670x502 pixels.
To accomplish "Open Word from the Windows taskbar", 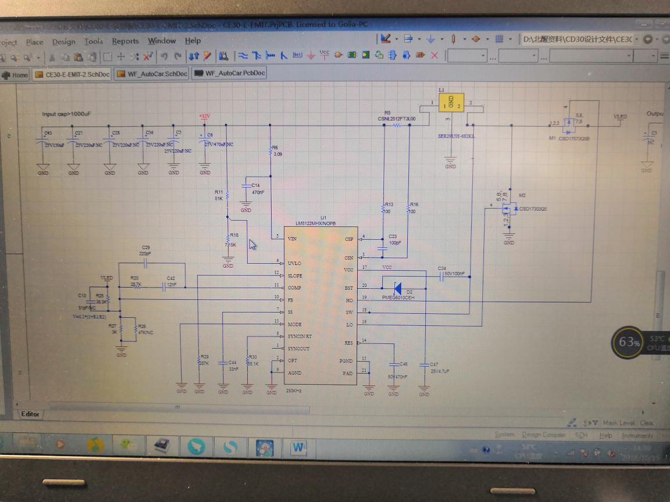I will pyautogui.click(x=298, y=447).
